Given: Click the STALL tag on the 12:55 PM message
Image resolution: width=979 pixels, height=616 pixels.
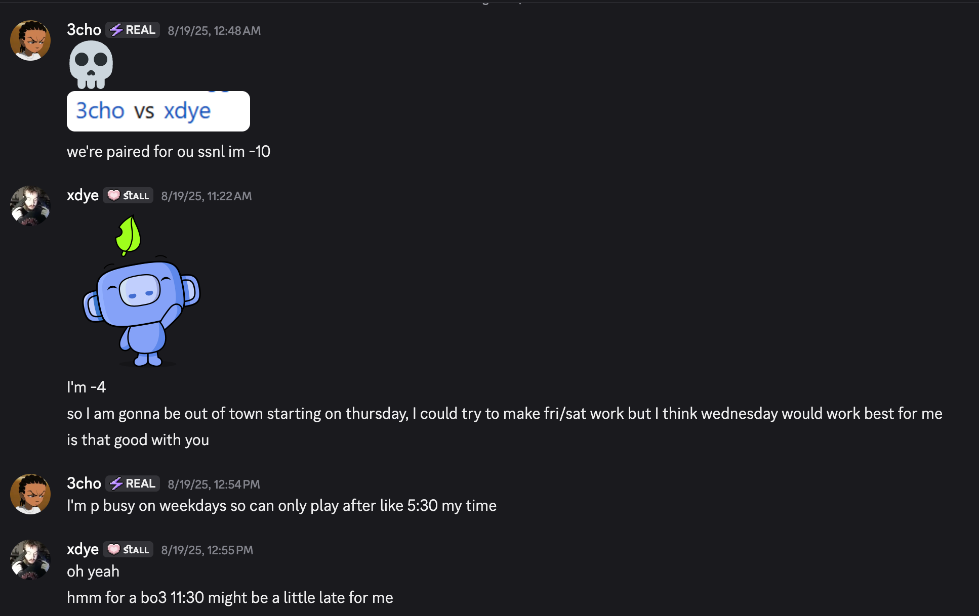Looking at the screenshot, I should [x=128, y=549].
